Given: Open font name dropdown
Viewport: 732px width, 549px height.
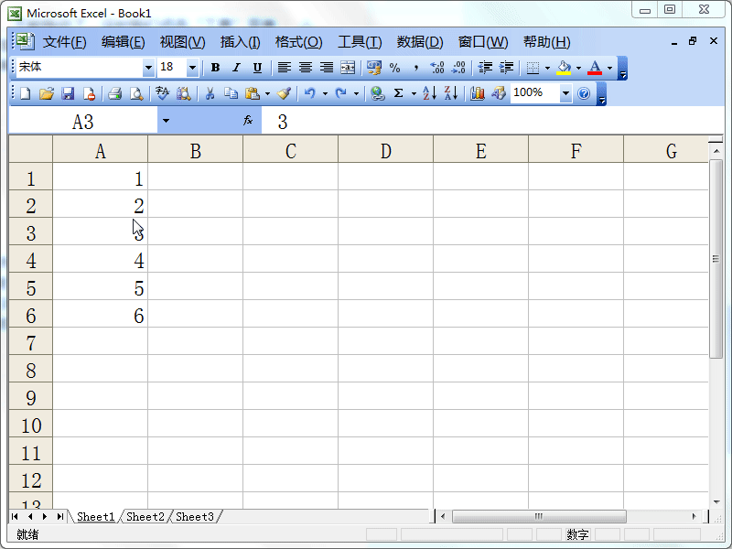Looking at the screenshot, I should pos(148,68).
